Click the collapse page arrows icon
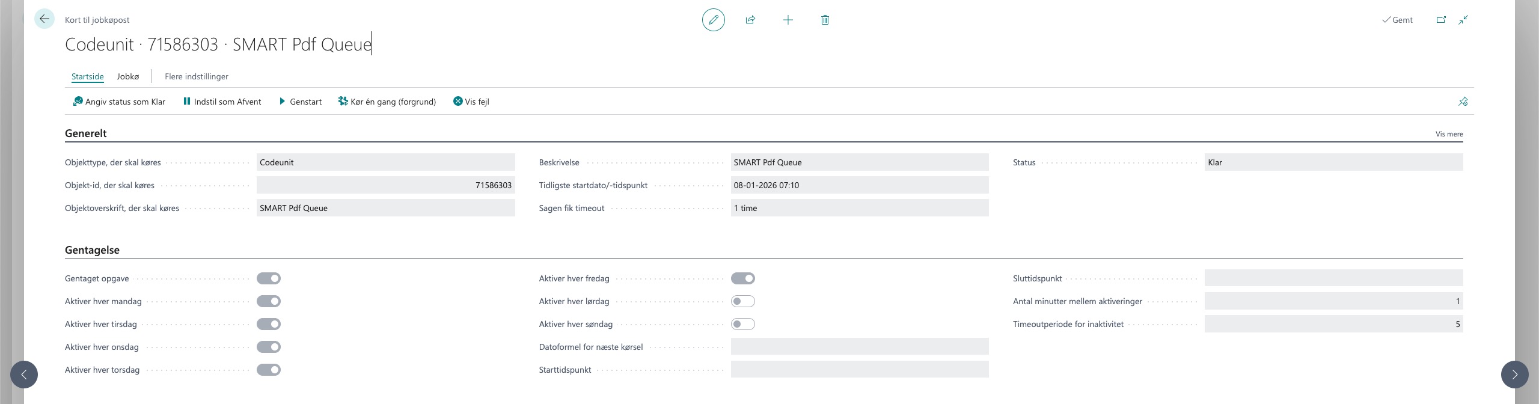This screenshot has height=404, width=1539. point(1463,20)
